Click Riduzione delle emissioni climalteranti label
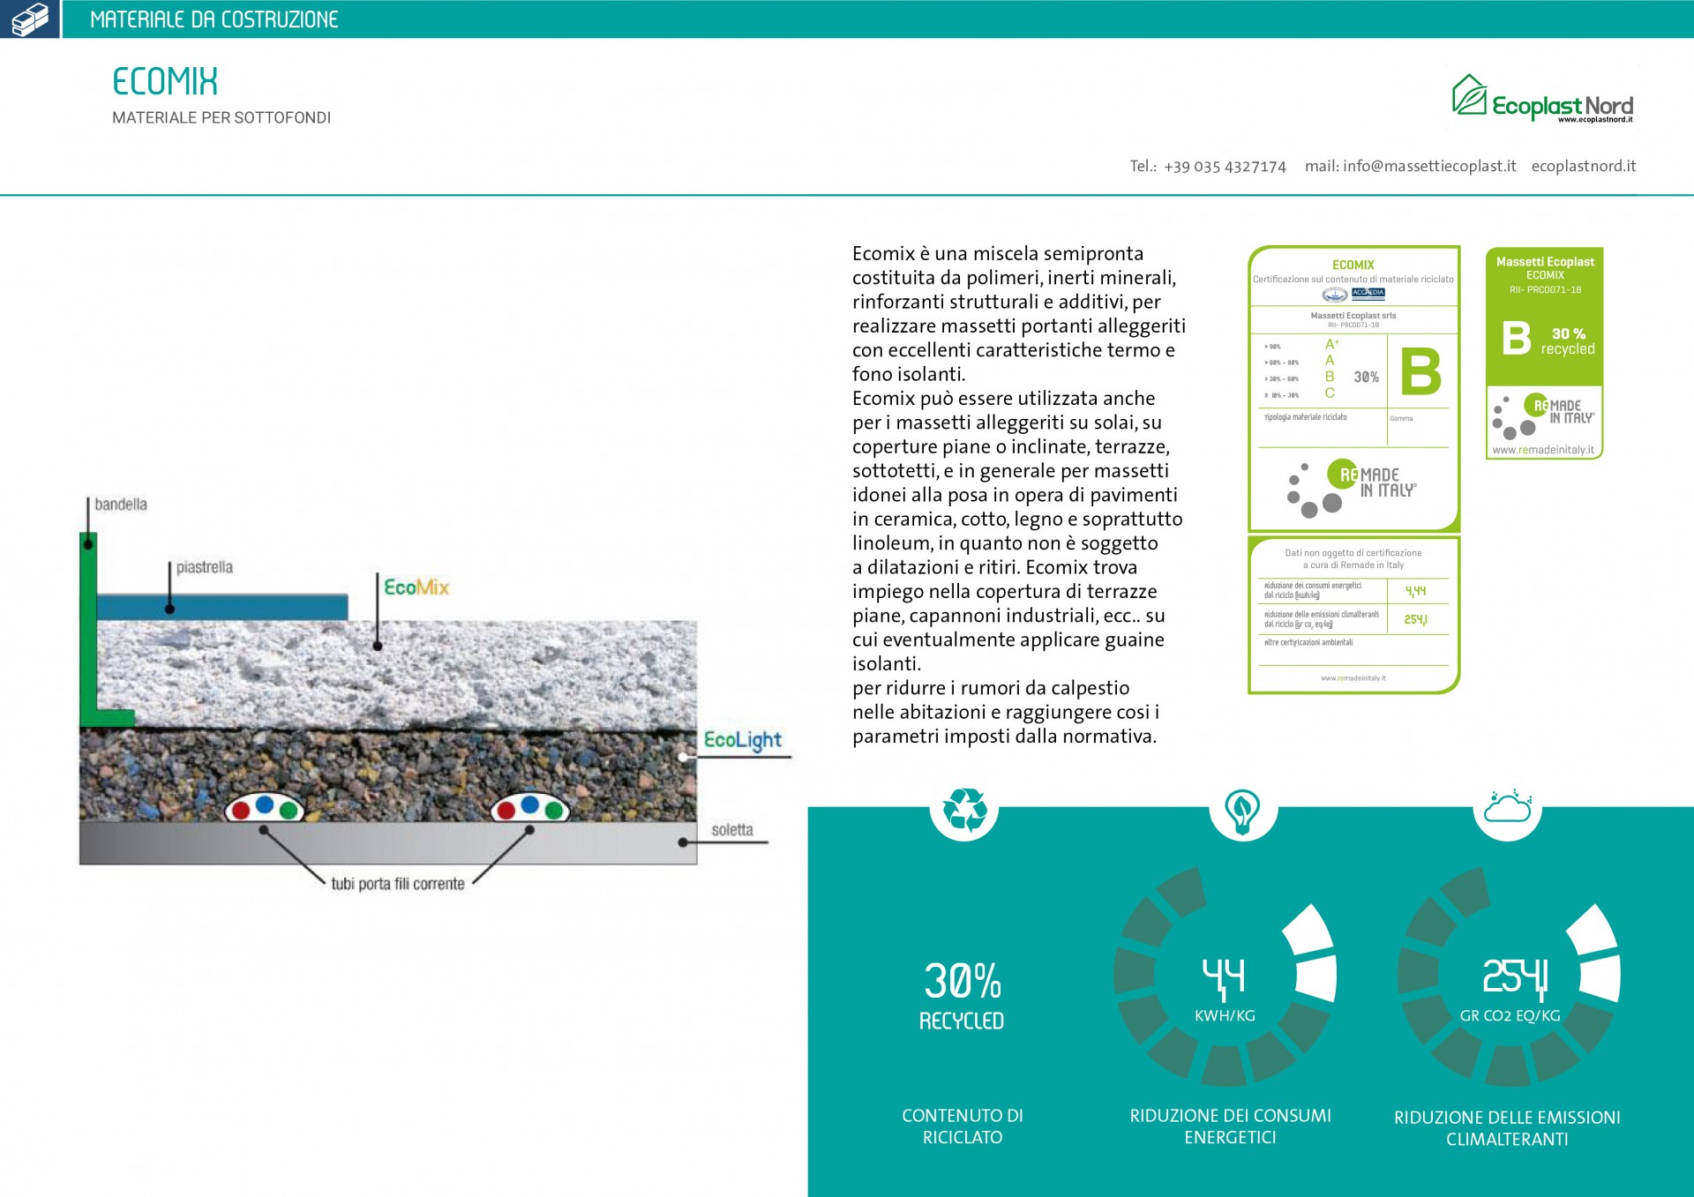This screenshot has width=1694, height=1197. tap(1507, 1128)
